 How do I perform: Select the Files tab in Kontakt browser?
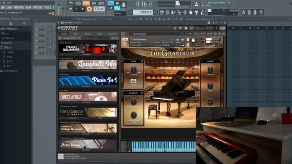pos(76,34)
